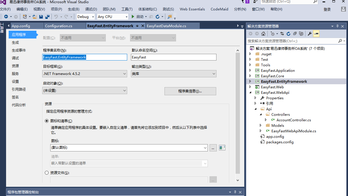The width and height of the screenshot is (348, 196).
Task: Click the Open File toolbar icon
Action: coord(35,17)
